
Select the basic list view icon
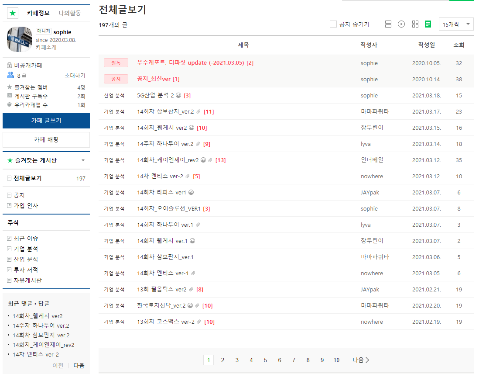tap(388, 24)
